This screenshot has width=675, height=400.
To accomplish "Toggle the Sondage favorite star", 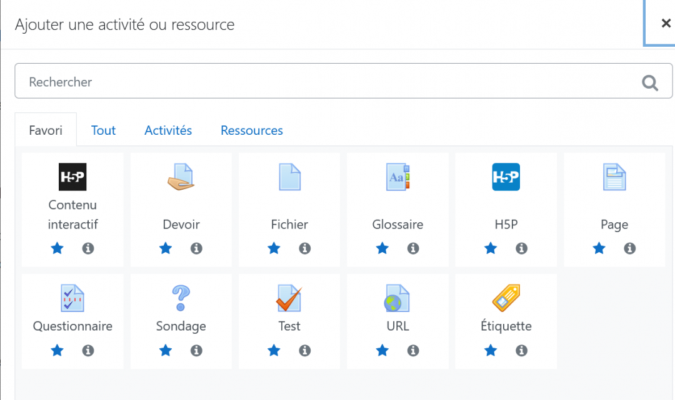I will pyautogui.click(x=166, y=351).
